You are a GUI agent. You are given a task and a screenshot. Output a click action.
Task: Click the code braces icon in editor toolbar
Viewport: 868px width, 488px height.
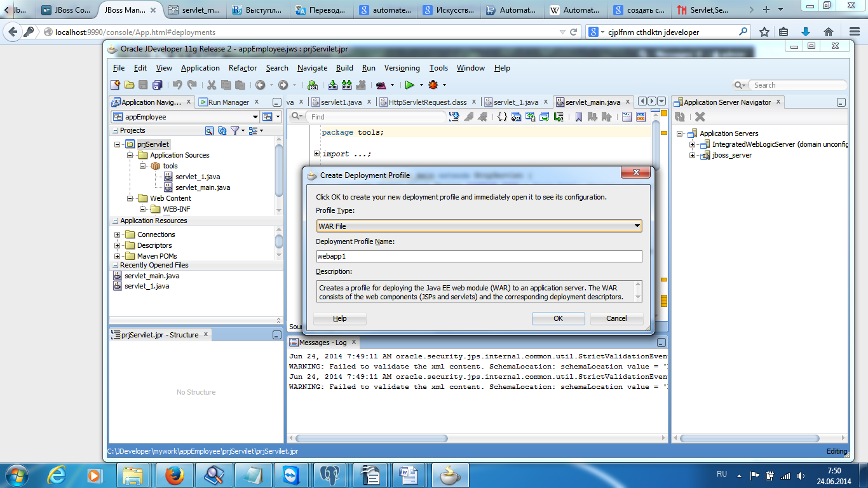502,116
